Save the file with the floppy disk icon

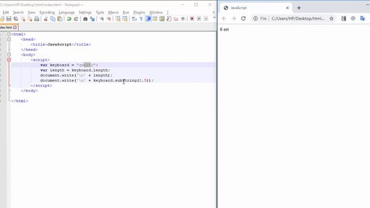coord(9,19)
